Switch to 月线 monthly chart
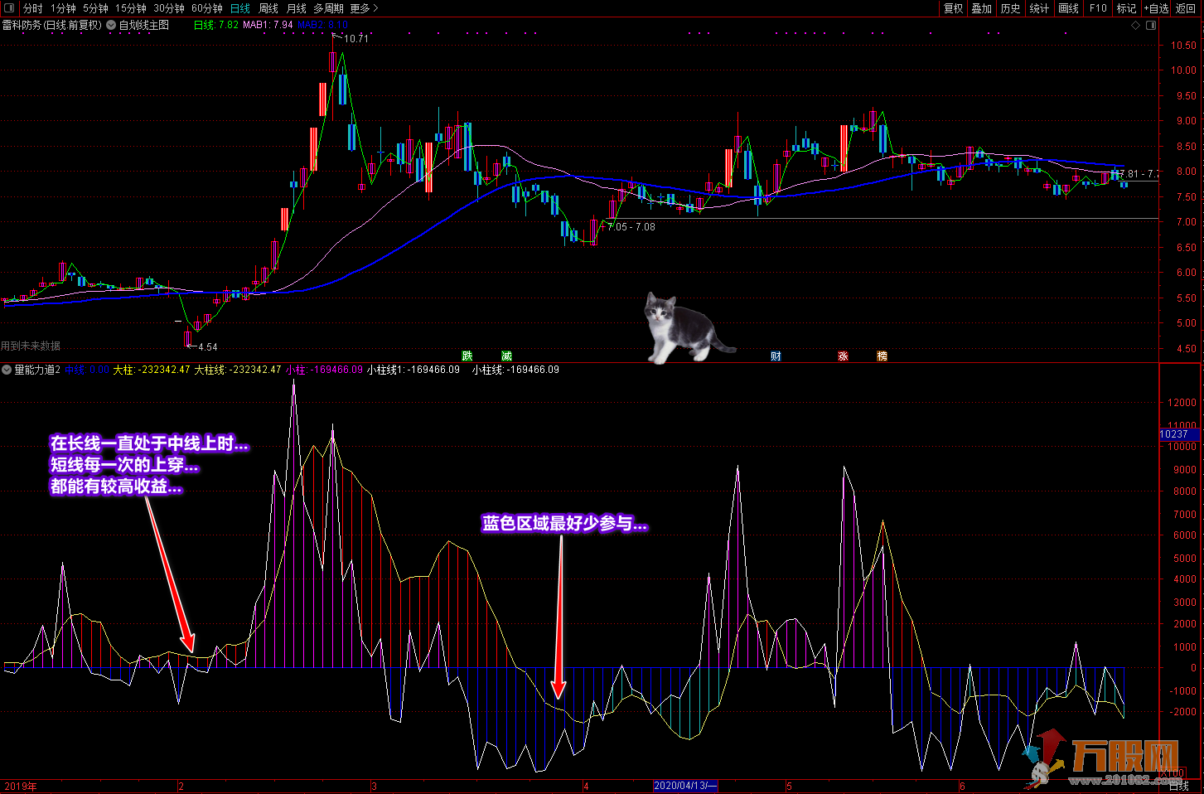Viewport: 1204px width, 794px height. pyautogui.click(x=297, y=8)
